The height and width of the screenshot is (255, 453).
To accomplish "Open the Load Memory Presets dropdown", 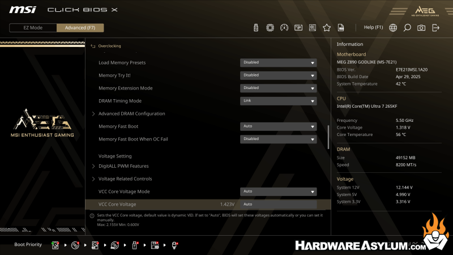I will click(x=278, y=62).
